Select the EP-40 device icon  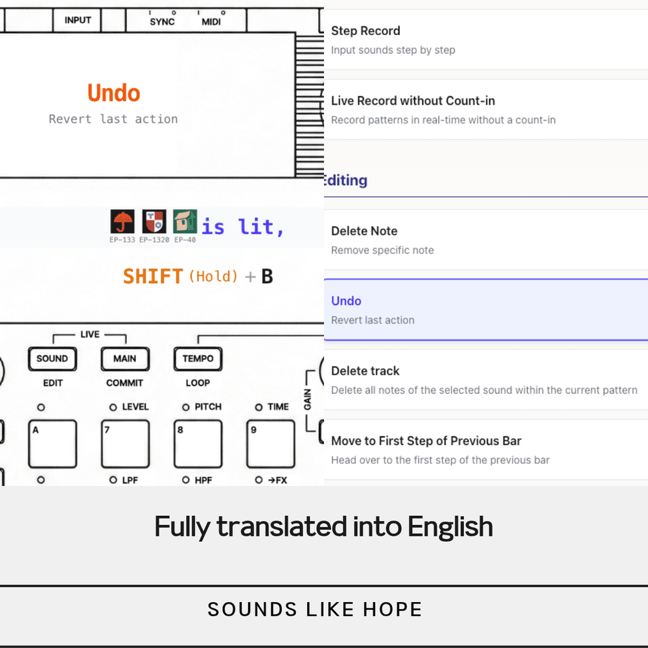(185, 222)
